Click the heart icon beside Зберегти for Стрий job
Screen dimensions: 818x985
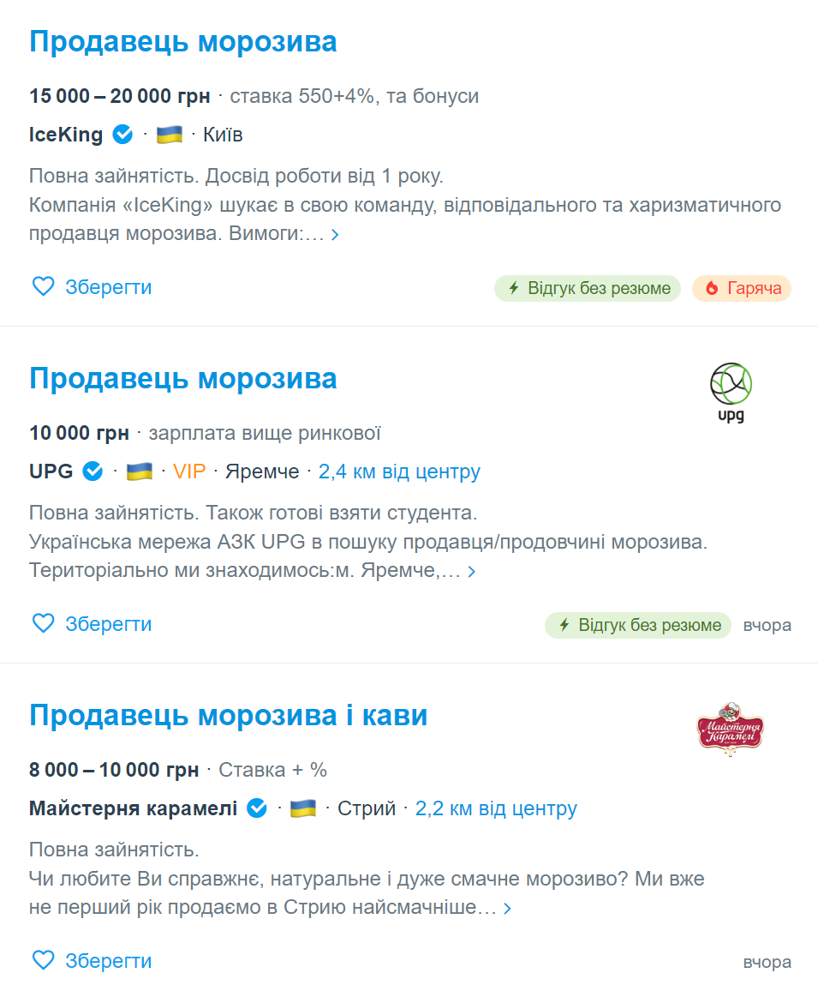(x=43, y=960)
